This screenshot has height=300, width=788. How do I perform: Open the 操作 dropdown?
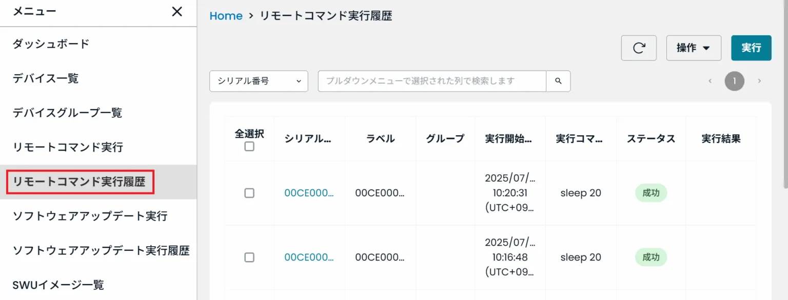tap(694, 48)
